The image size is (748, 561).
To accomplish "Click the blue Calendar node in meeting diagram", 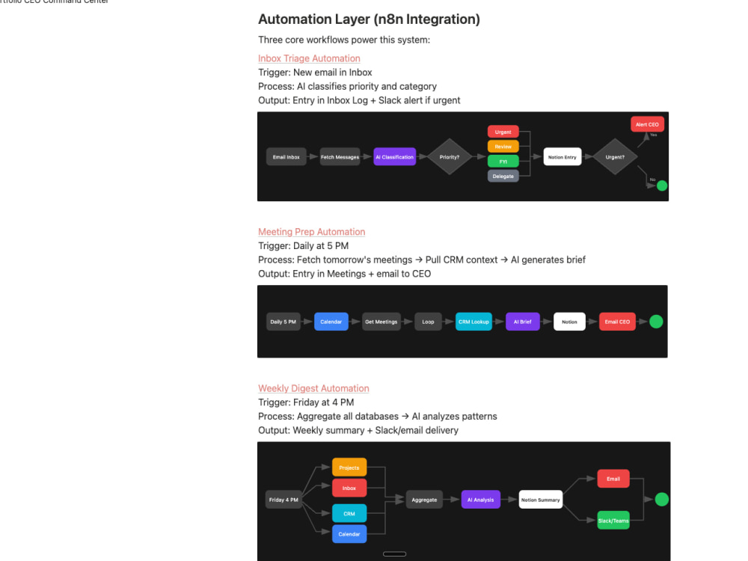I will pyautogui.click(x=331, y=322).
